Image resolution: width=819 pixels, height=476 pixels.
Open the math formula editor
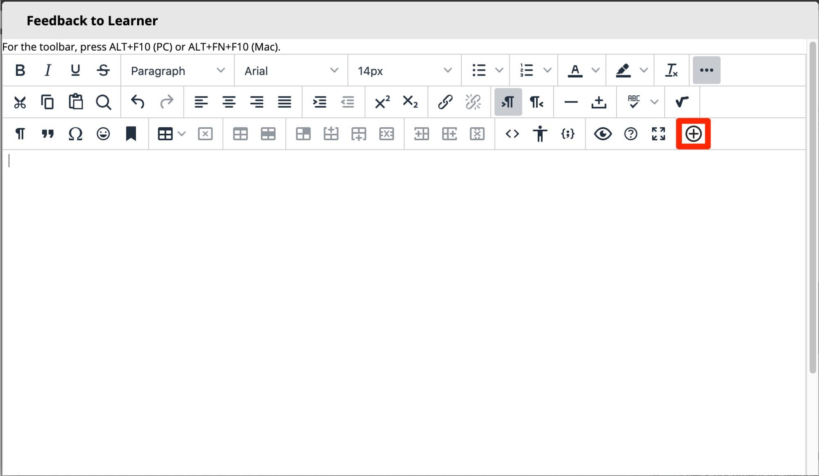(681, 102)
